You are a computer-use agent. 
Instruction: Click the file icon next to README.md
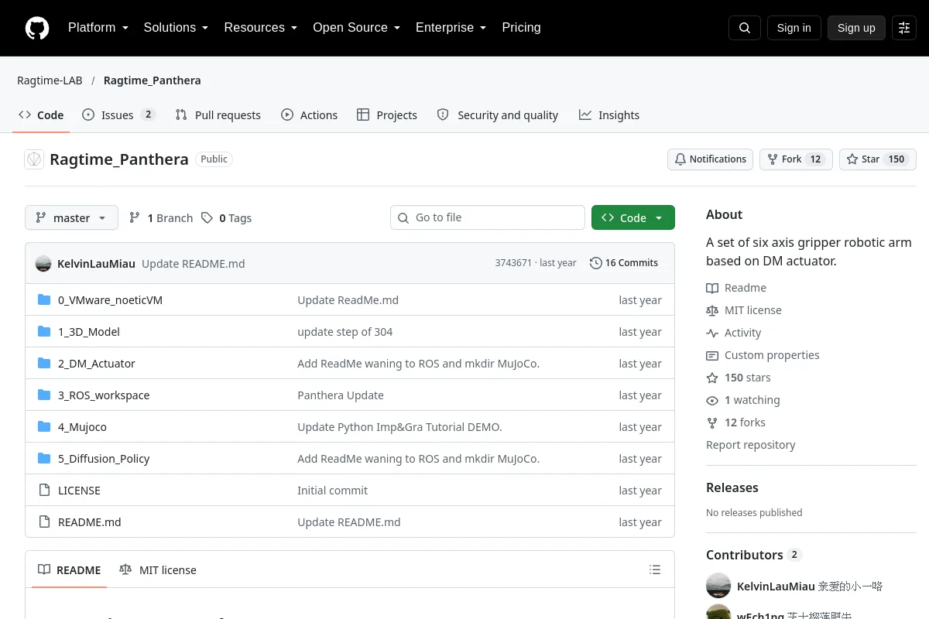pyautogui.click(x=44, y=522)
